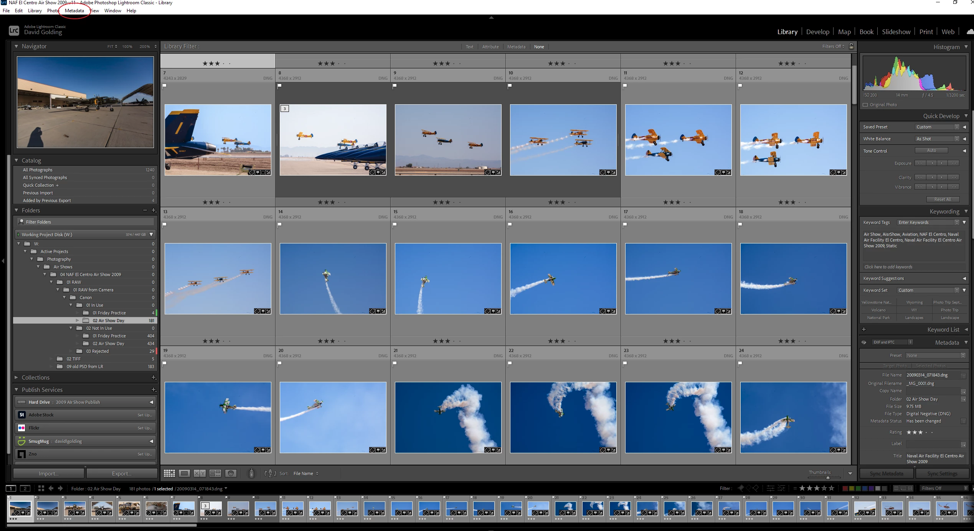974x531 pixels.
Task: Select the Painter spray can tool
Action: 251,473
